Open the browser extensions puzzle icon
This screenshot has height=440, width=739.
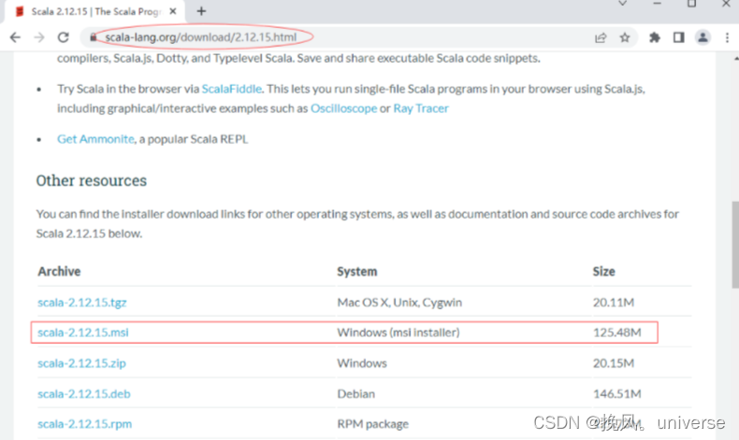[655, 37]
